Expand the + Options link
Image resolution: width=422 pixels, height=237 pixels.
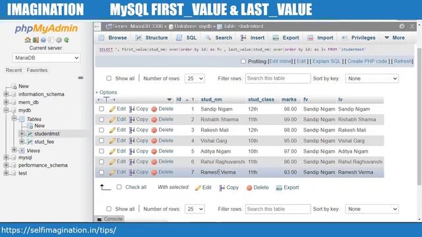pos(106,92)
